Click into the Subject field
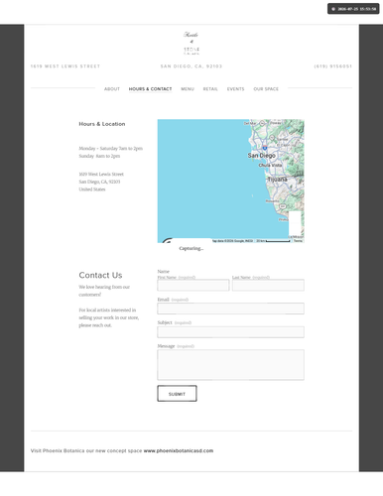383x496 pixels. pos(230,332)
